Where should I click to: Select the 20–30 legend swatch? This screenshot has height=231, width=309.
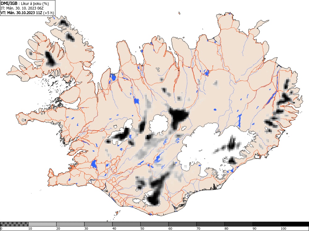pyautogui.click(x=70, y=224)
